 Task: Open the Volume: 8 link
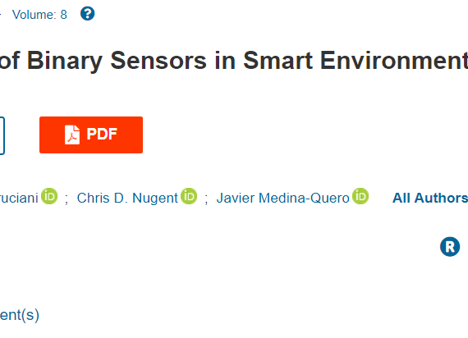(x=39, y=15)
